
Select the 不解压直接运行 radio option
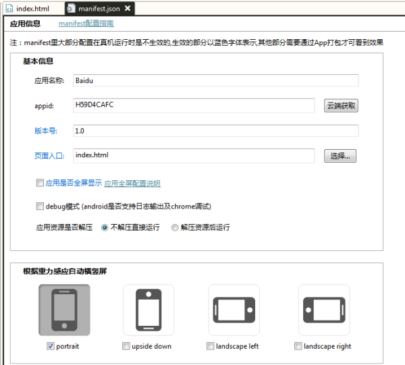click(x=105, y=227)
